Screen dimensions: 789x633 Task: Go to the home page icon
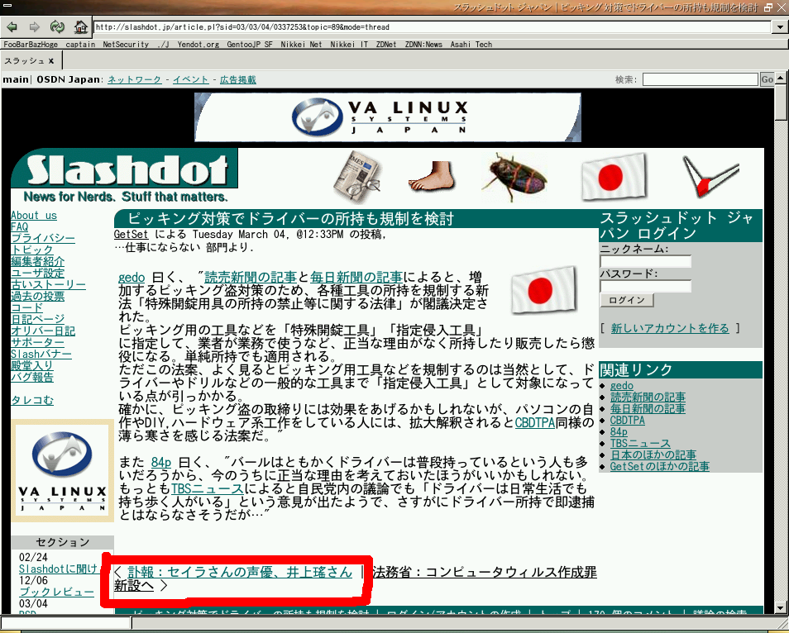coord(80,26)
